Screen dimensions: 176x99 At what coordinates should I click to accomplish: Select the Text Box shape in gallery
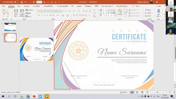coord(101,10)
